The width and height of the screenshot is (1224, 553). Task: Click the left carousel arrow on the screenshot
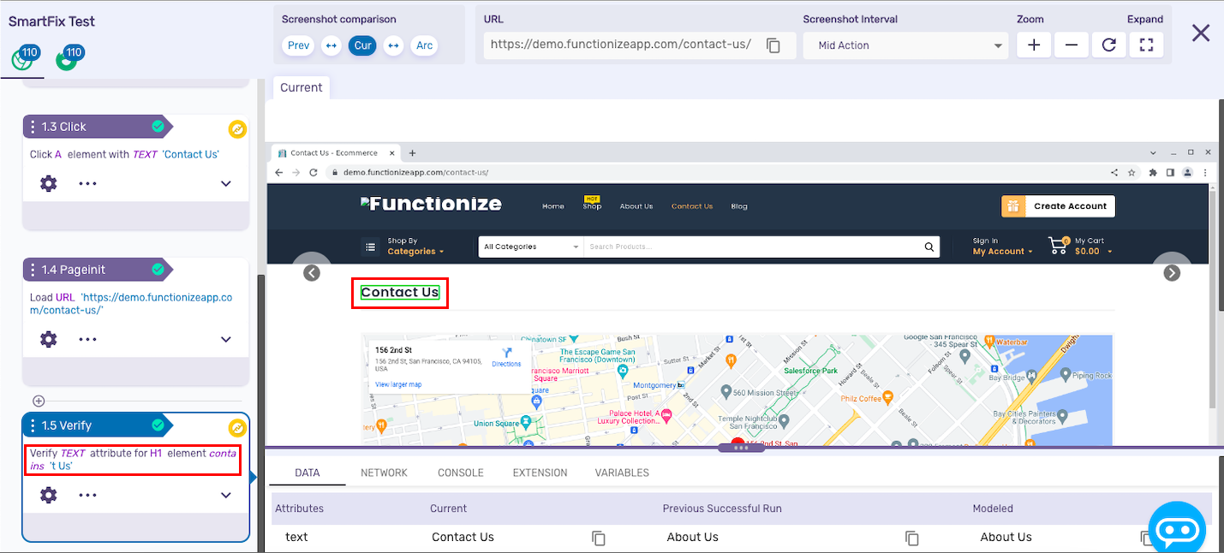point(312,273)
